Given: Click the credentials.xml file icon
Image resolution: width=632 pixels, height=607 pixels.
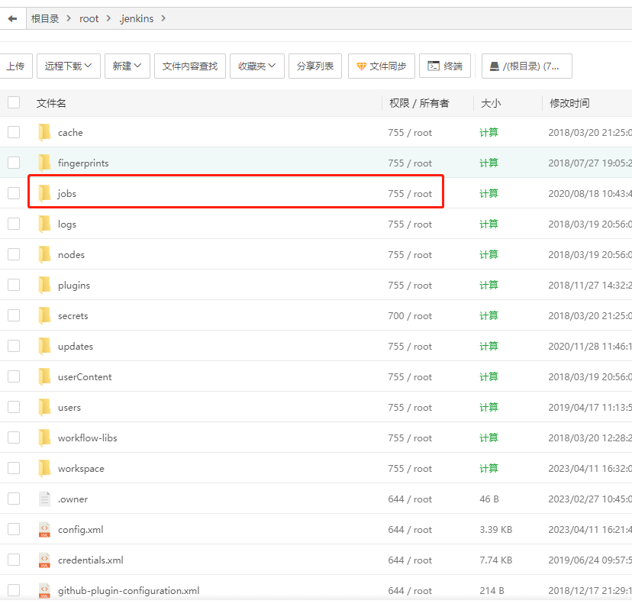Looking at the screenshot, I should point(44,560).
